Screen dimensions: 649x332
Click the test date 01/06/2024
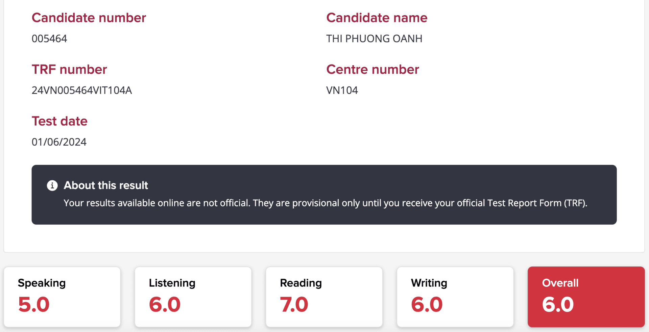click(x=59, y=142)
